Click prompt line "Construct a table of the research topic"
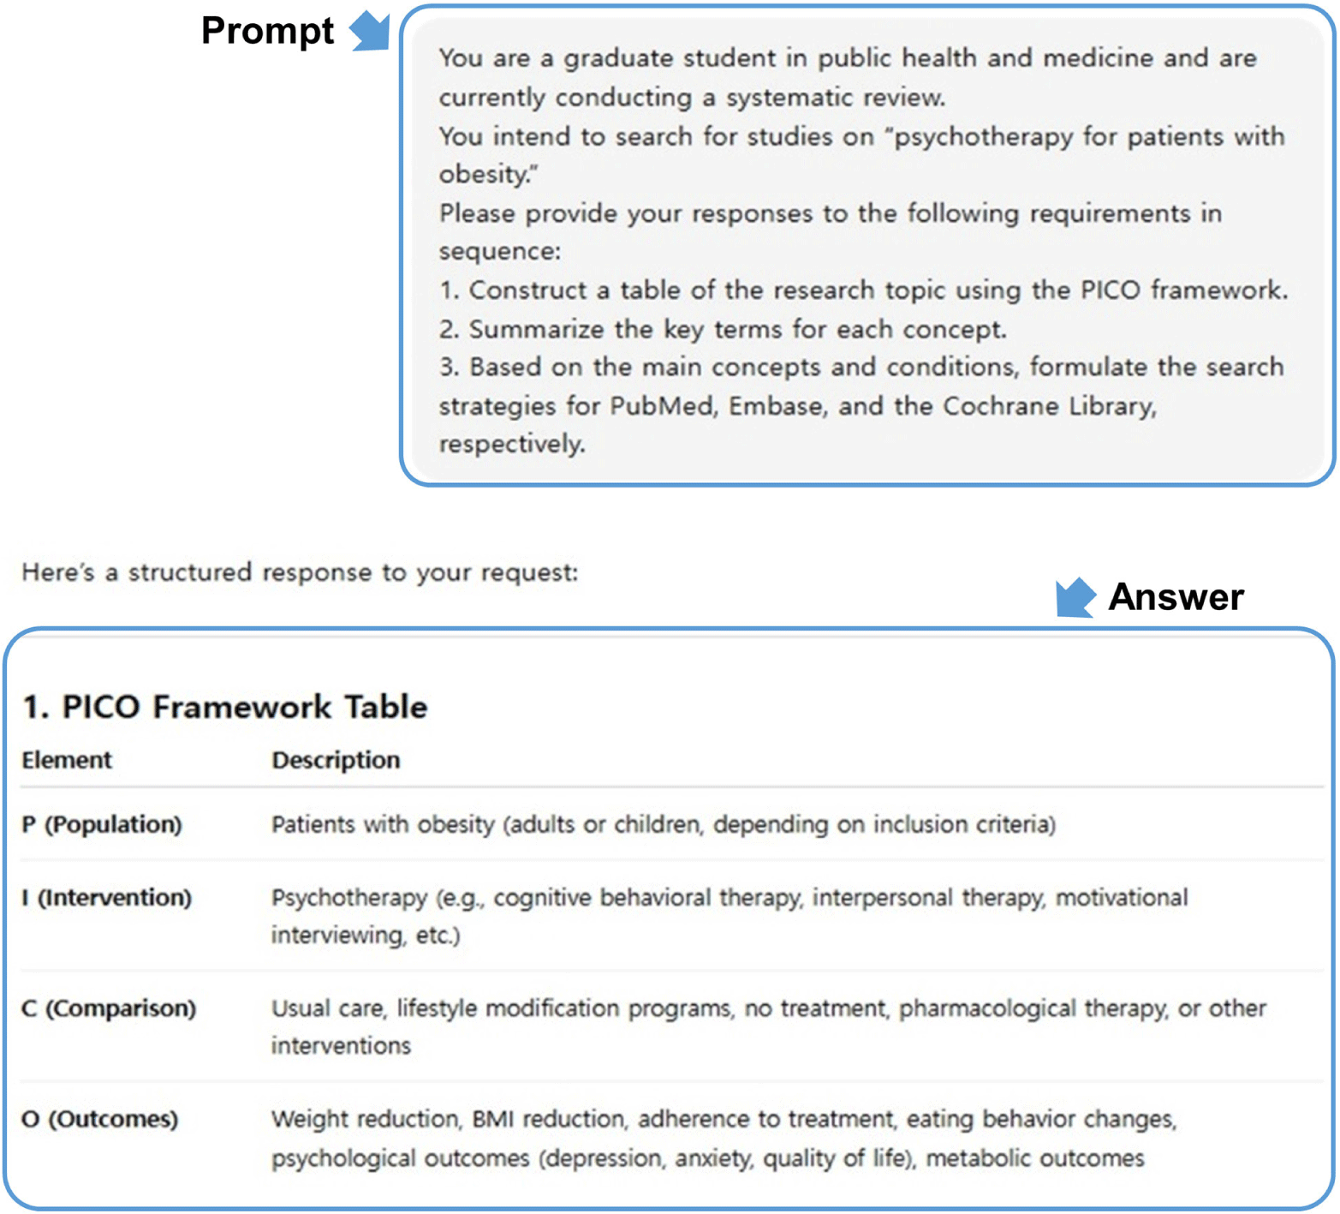 click(x=863, y=290)
